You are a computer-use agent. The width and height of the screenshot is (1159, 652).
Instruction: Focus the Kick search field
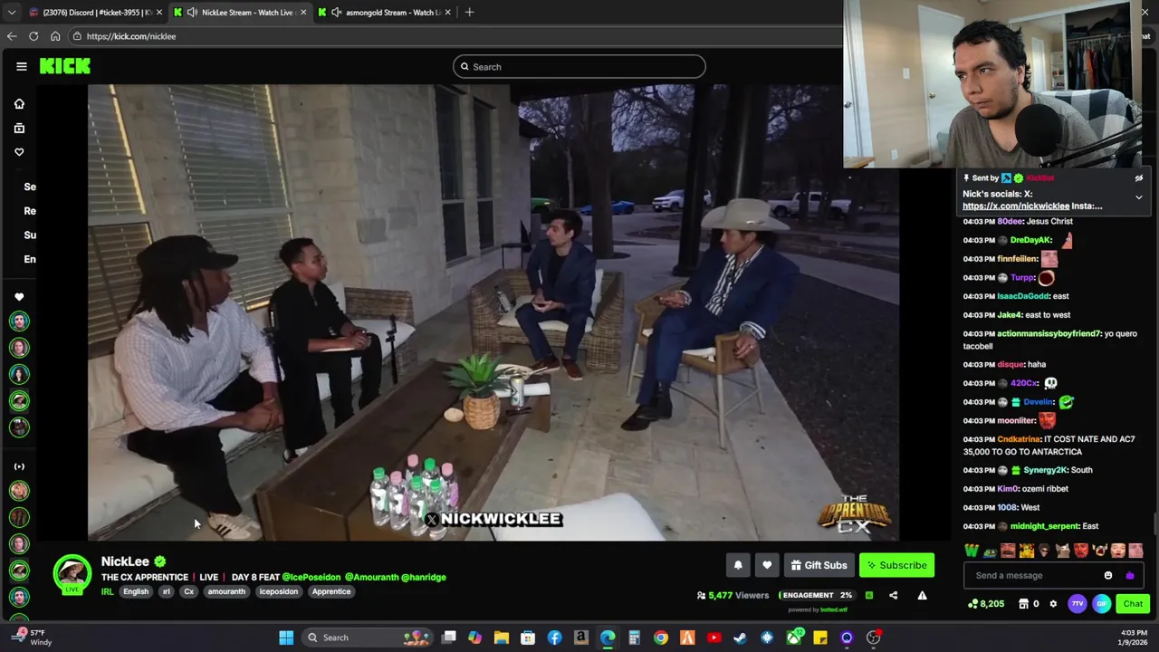point(579,66)
